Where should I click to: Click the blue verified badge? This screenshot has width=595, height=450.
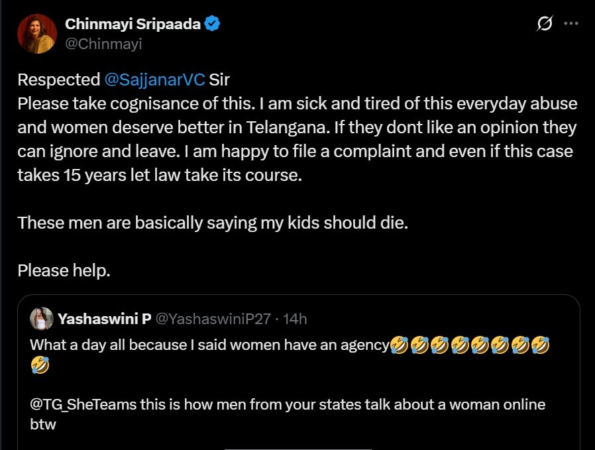point(213,25)
